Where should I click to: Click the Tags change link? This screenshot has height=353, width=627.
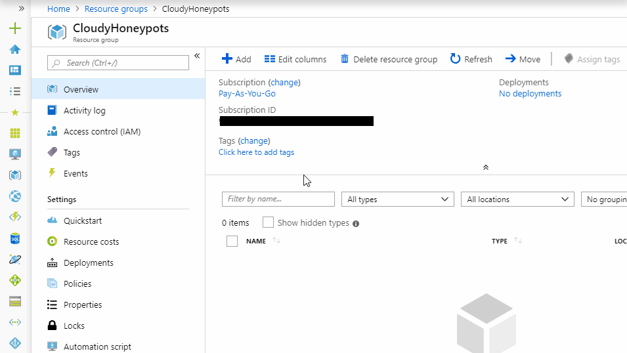tap(254, 140)
